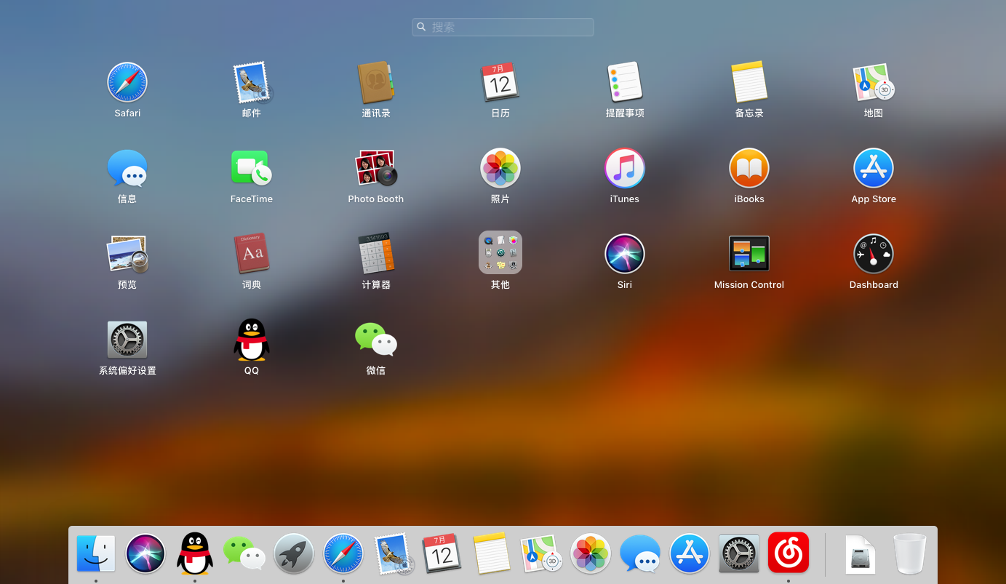Open the 日历 app in Launchpad grid
Viewport: 1006px width, 584px height.
[500, 82]
